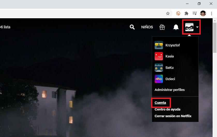This screenshot has height=137, width=217.
Task: Switch to the Dzieci kids profile avatar
Action: coord(159,79)
